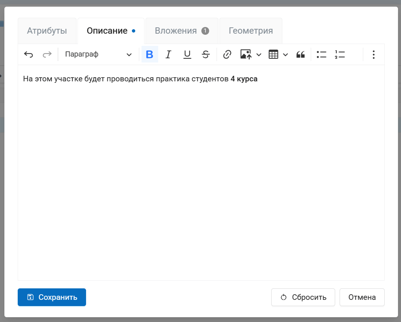
Task: Create a numbered list
Action: click(x=340, y=55)
